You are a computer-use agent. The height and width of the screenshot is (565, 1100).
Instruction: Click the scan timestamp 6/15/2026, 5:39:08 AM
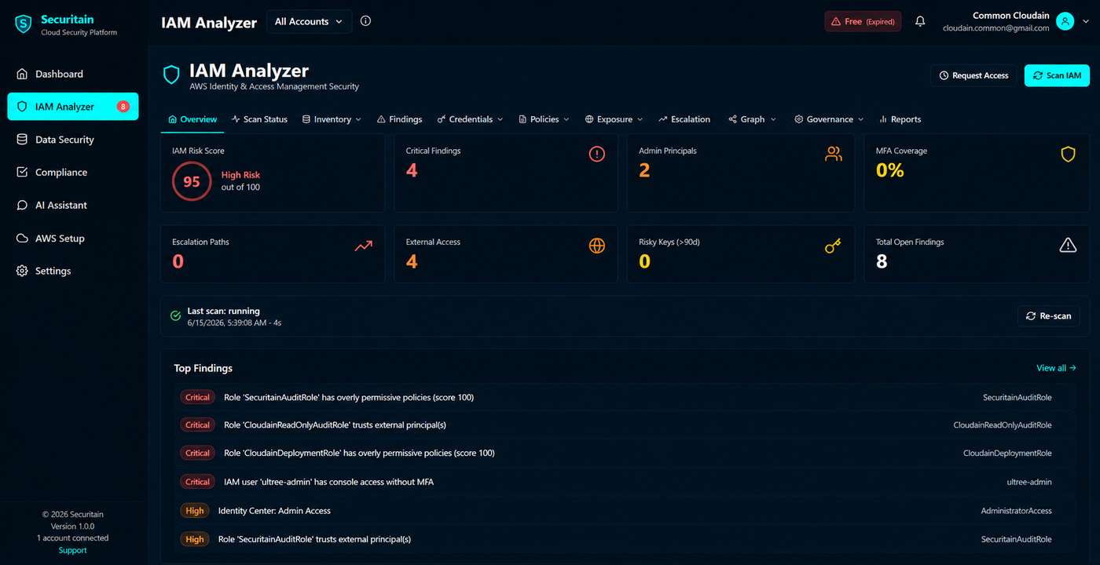(x=228, y=323)
